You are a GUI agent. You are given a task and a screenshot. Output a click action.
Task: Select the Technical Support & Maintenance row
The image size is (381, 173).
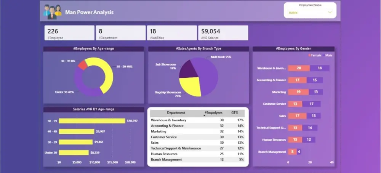pos(197,148)
